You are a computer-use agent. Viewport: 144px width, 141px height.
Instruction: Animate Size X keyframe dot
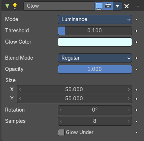pyautogui.click(x=136, y=90)
